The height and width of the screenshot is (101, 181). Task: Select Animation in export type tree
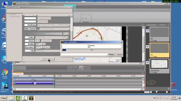(x=13, y=14)
